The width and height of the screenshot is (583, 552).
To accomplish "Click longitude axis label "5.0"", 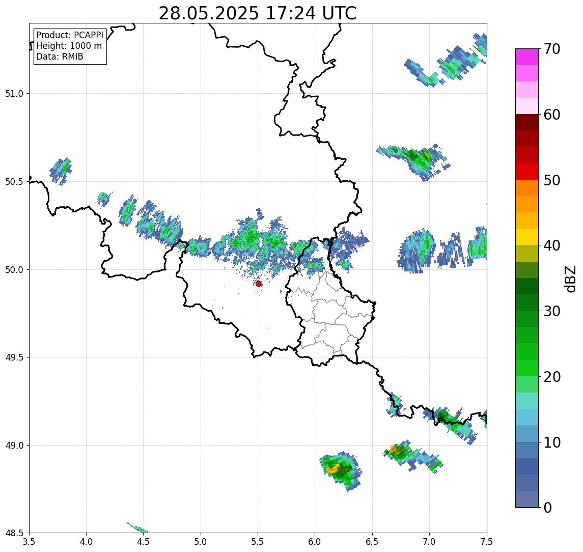I will pos(201,541).
